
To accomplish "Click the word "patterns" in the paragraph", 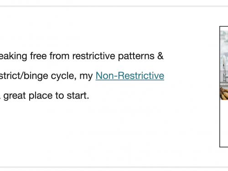I will coord(136,56).
